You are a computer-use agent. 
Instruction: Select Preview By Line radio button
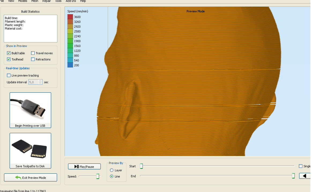coord(112,176)
